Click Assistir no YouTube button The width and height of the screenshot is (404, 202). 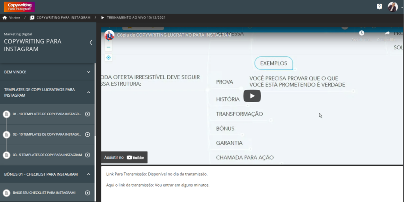coord(124,157)
